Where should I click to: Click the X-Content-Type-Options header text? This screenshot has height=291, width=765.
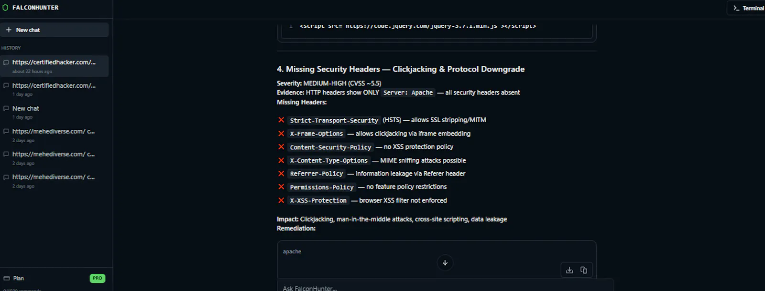click(x=328, y=160)
